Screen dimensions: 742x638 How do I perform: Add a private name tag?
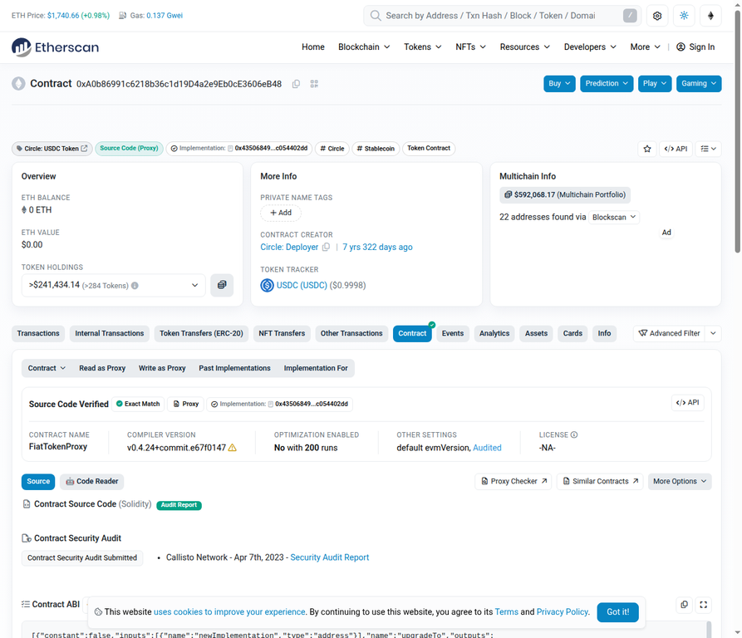(281, 213)
